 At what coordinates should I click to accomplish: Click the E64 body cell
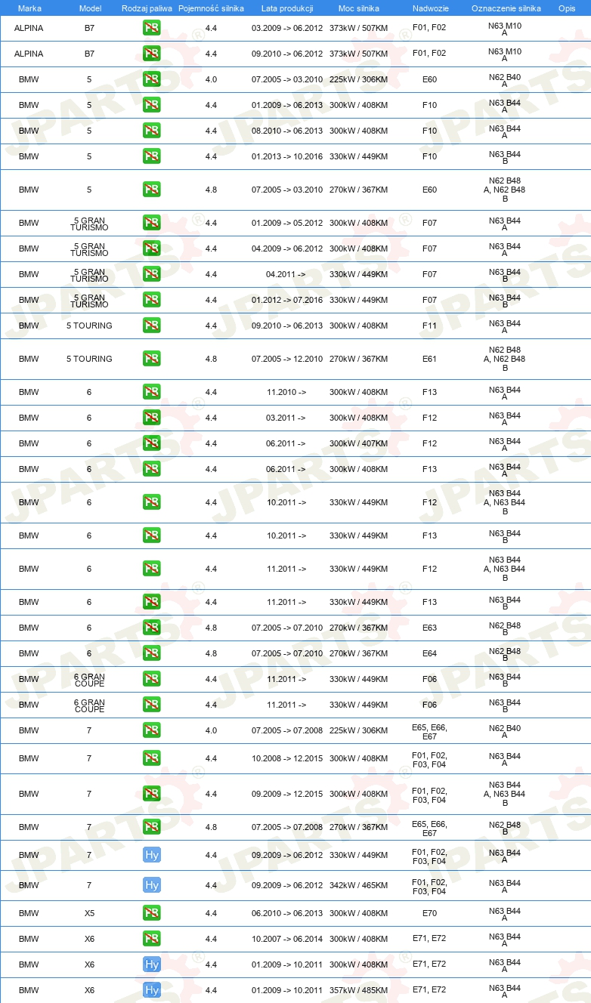pyautogui.click(x=429, y=654)
